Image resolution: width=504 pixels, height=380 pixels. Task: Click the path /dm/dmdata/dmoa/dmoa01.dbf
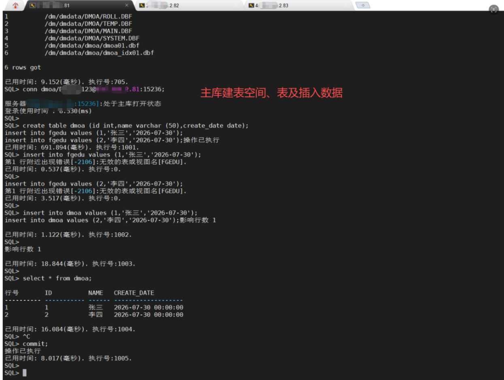pyautogui.click(x=92, y=46)
